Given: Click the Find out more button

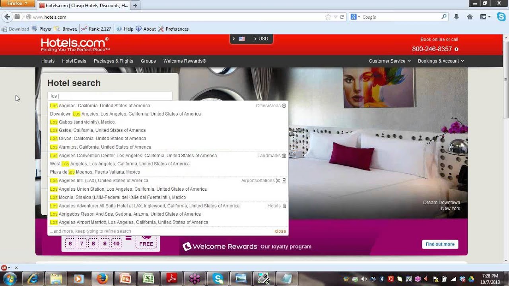Looking at the screenshot, I should (x=440, y=244).
